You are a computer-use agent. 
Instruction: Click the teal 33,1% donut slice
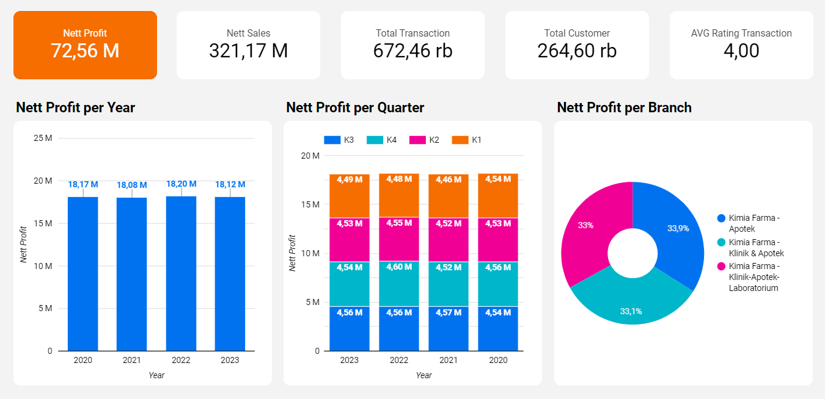click(x=629, y=302)
